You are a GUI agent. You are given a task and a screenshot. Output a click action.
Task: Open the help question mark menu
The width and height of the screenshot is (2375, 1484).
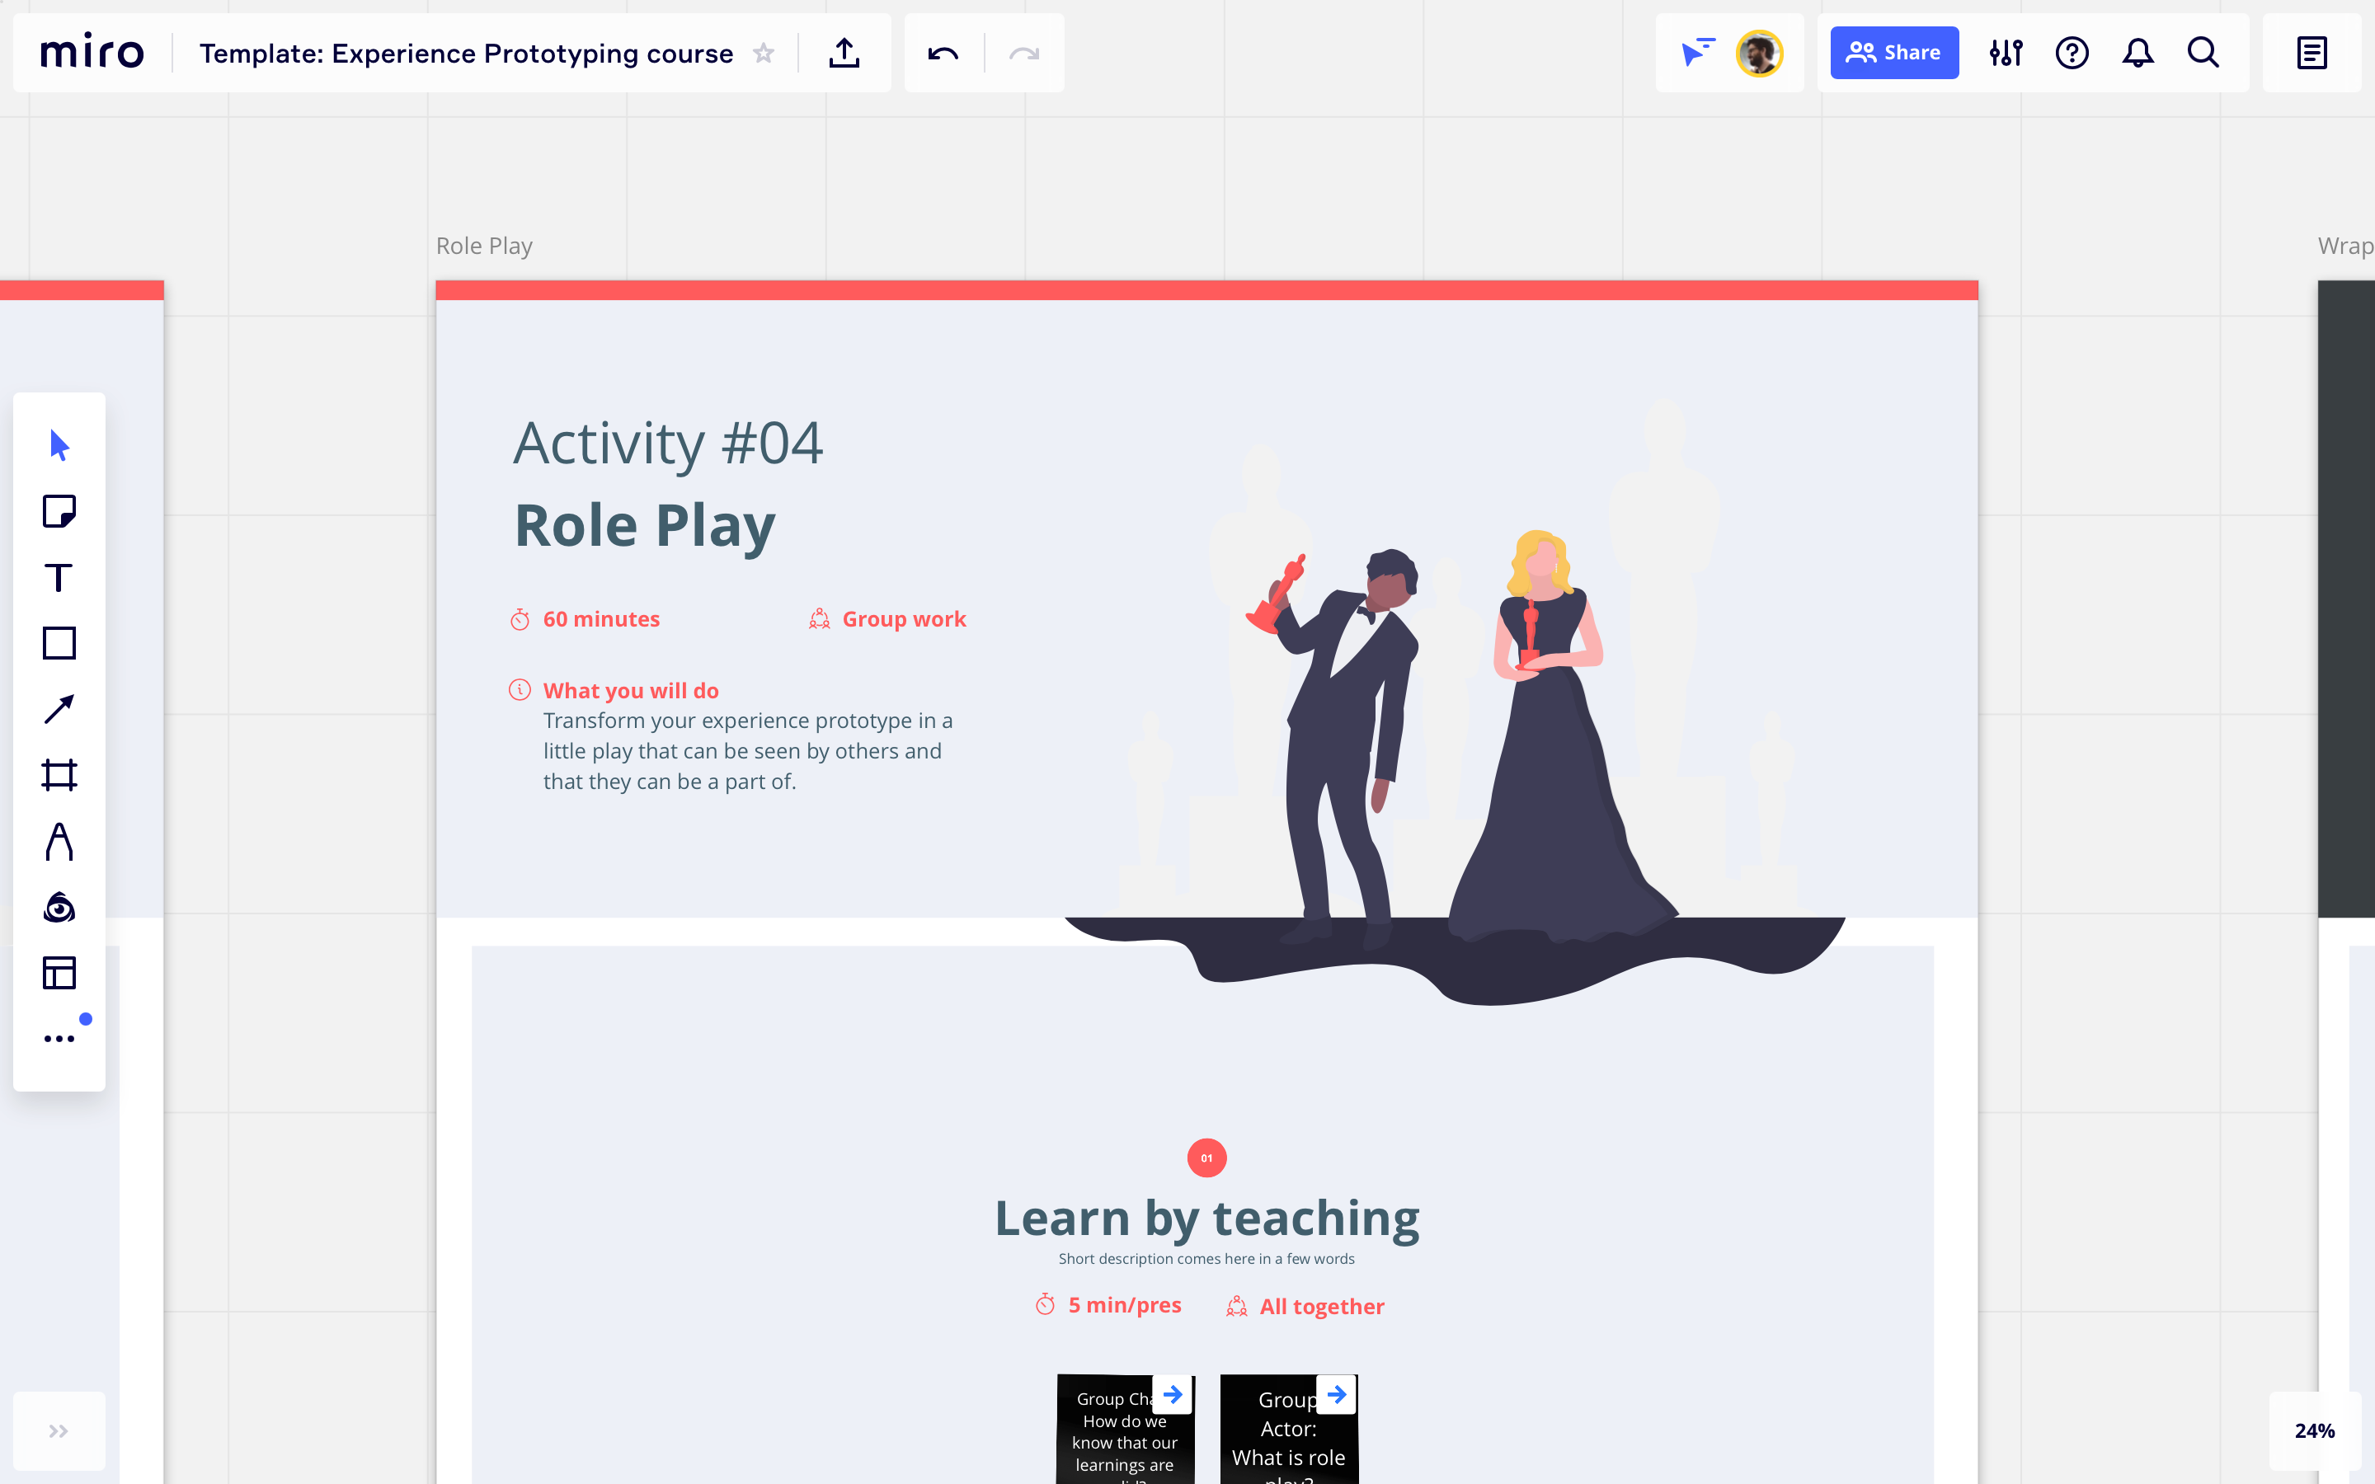[x=2072, y=53]
